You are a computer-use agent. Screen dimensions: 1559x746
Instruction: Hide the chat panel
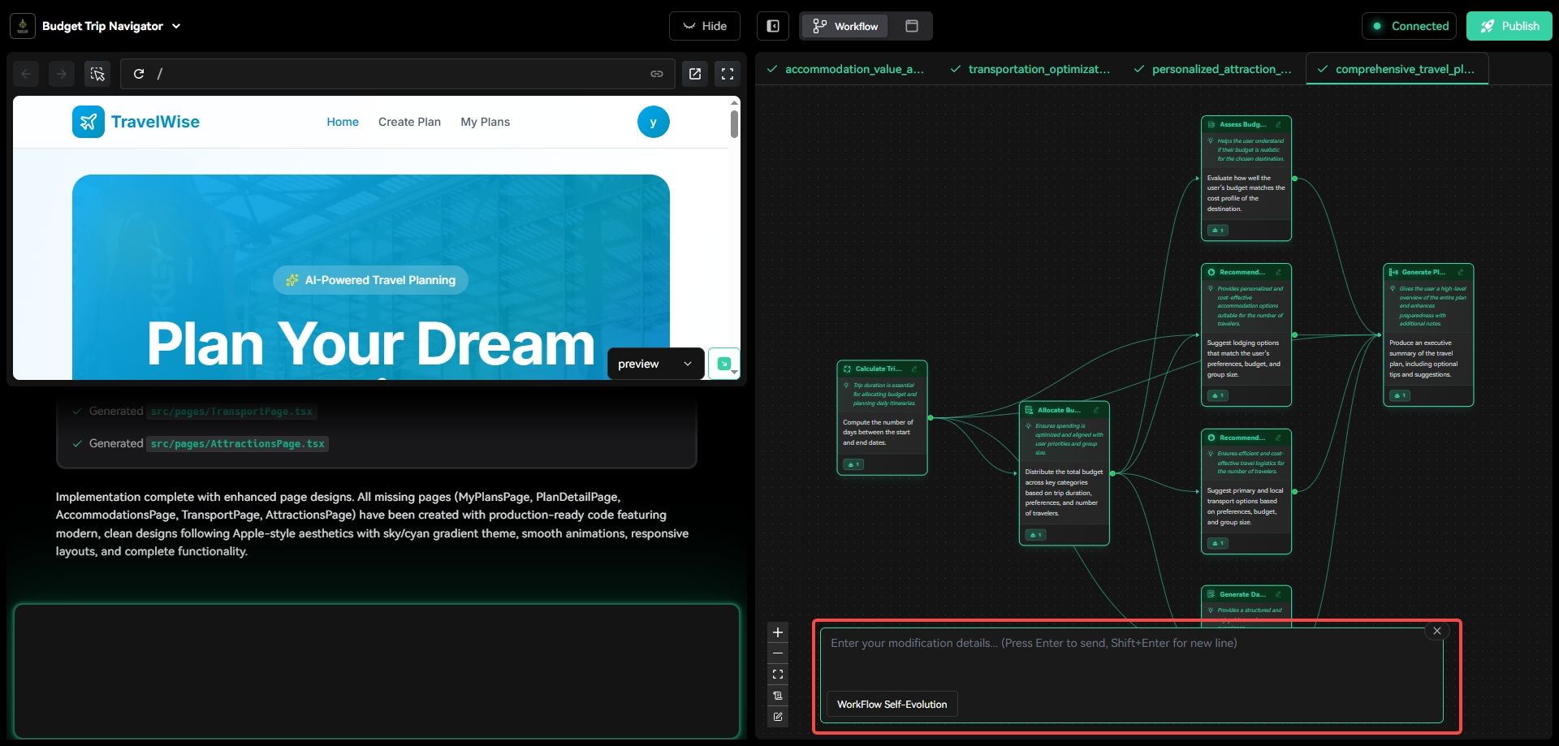(x=704, y=26)
